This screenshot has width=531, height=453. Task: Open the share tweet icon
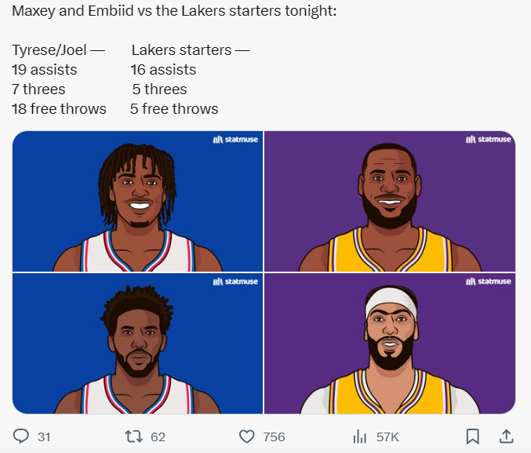[506, 436]
